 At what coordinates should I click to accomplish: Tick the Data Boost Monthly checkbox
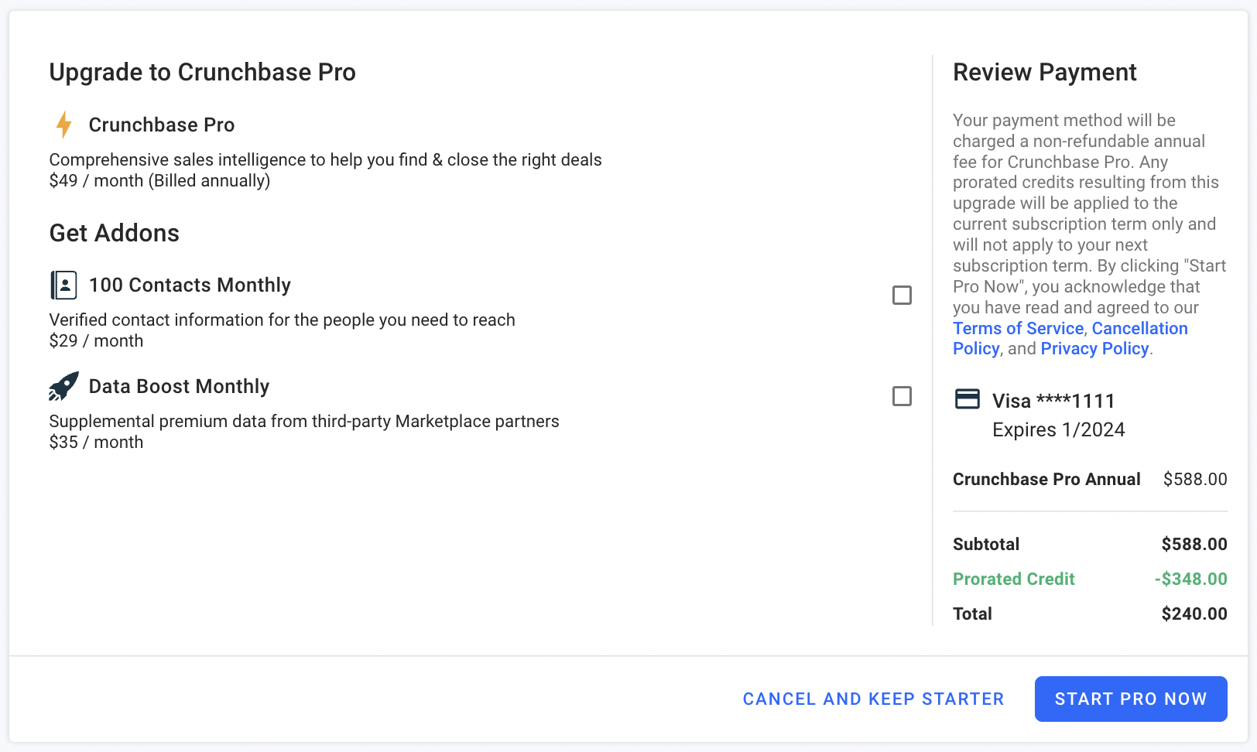(902, 396)
